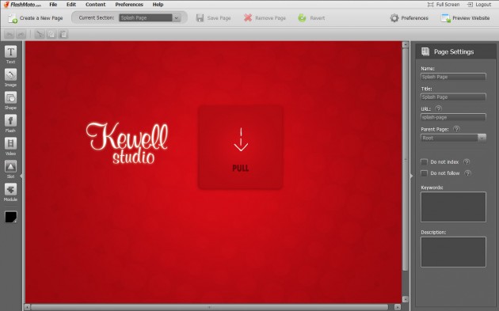The image size is (499, 311).
Task: Click the Paste clipboard icon
Action: coord(63,34)
